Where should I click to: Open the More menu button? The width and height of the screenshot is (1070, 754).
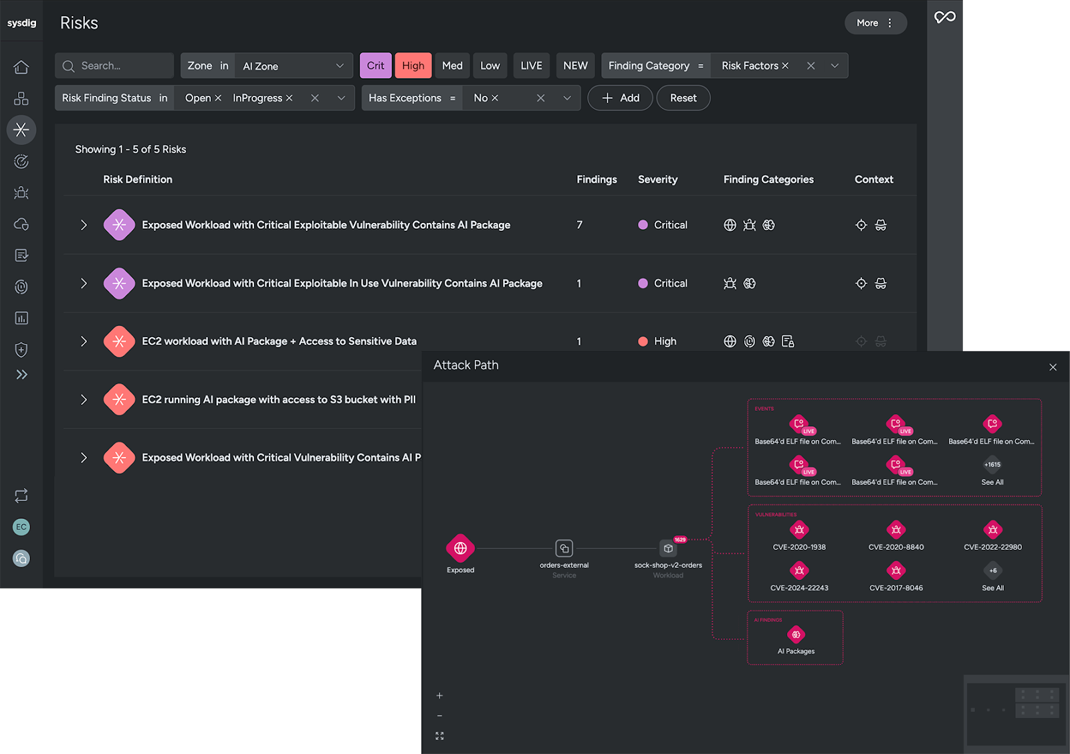(875, 23)
